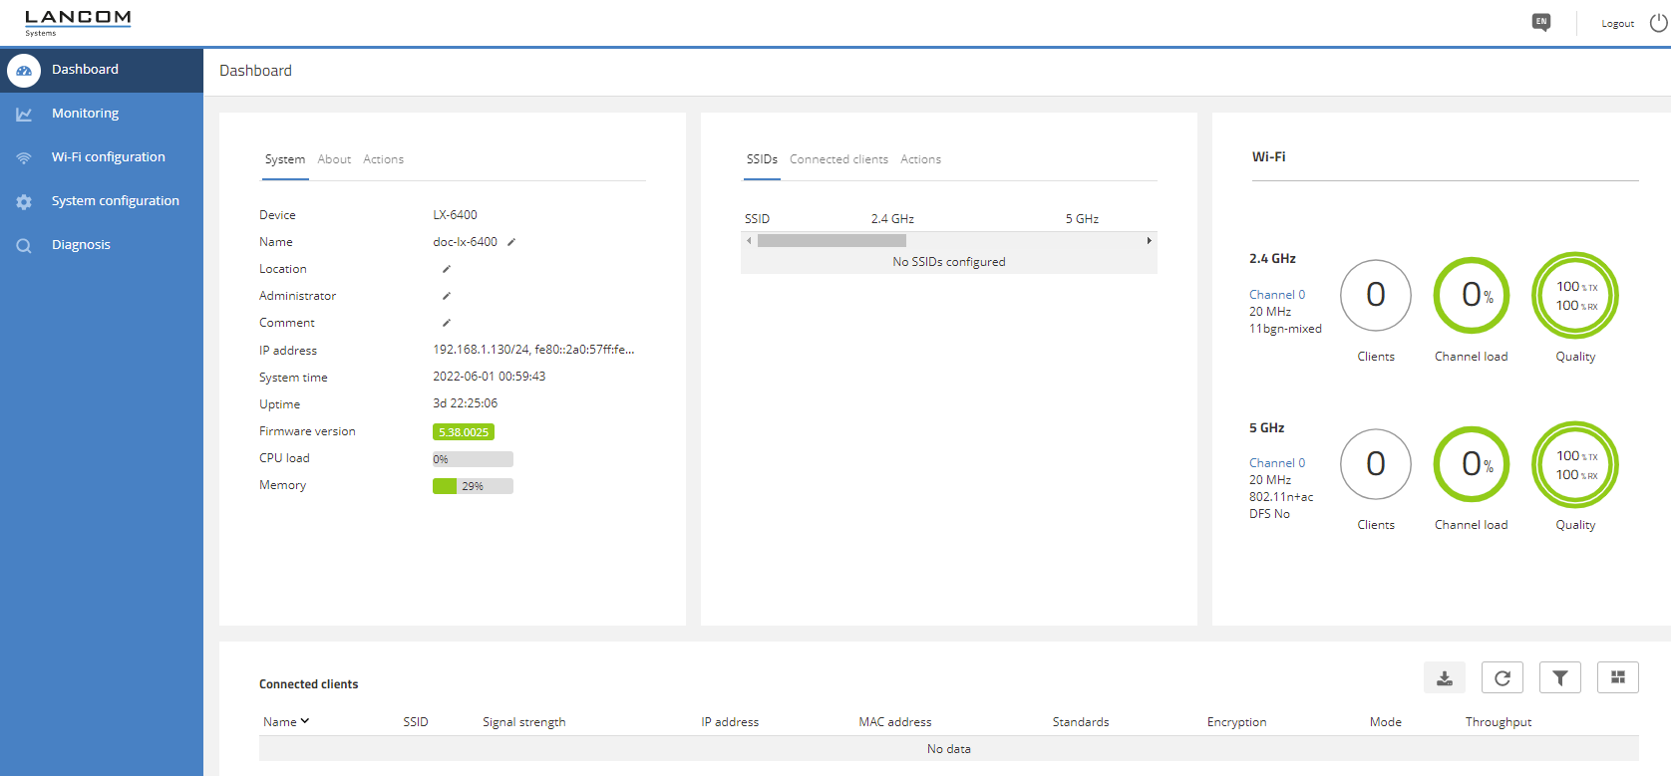Image resolution: width=1671 pixels, height=776 pixels.
Task: Open Wi-Fi configuration in sidebar
Action: point(108,157)
